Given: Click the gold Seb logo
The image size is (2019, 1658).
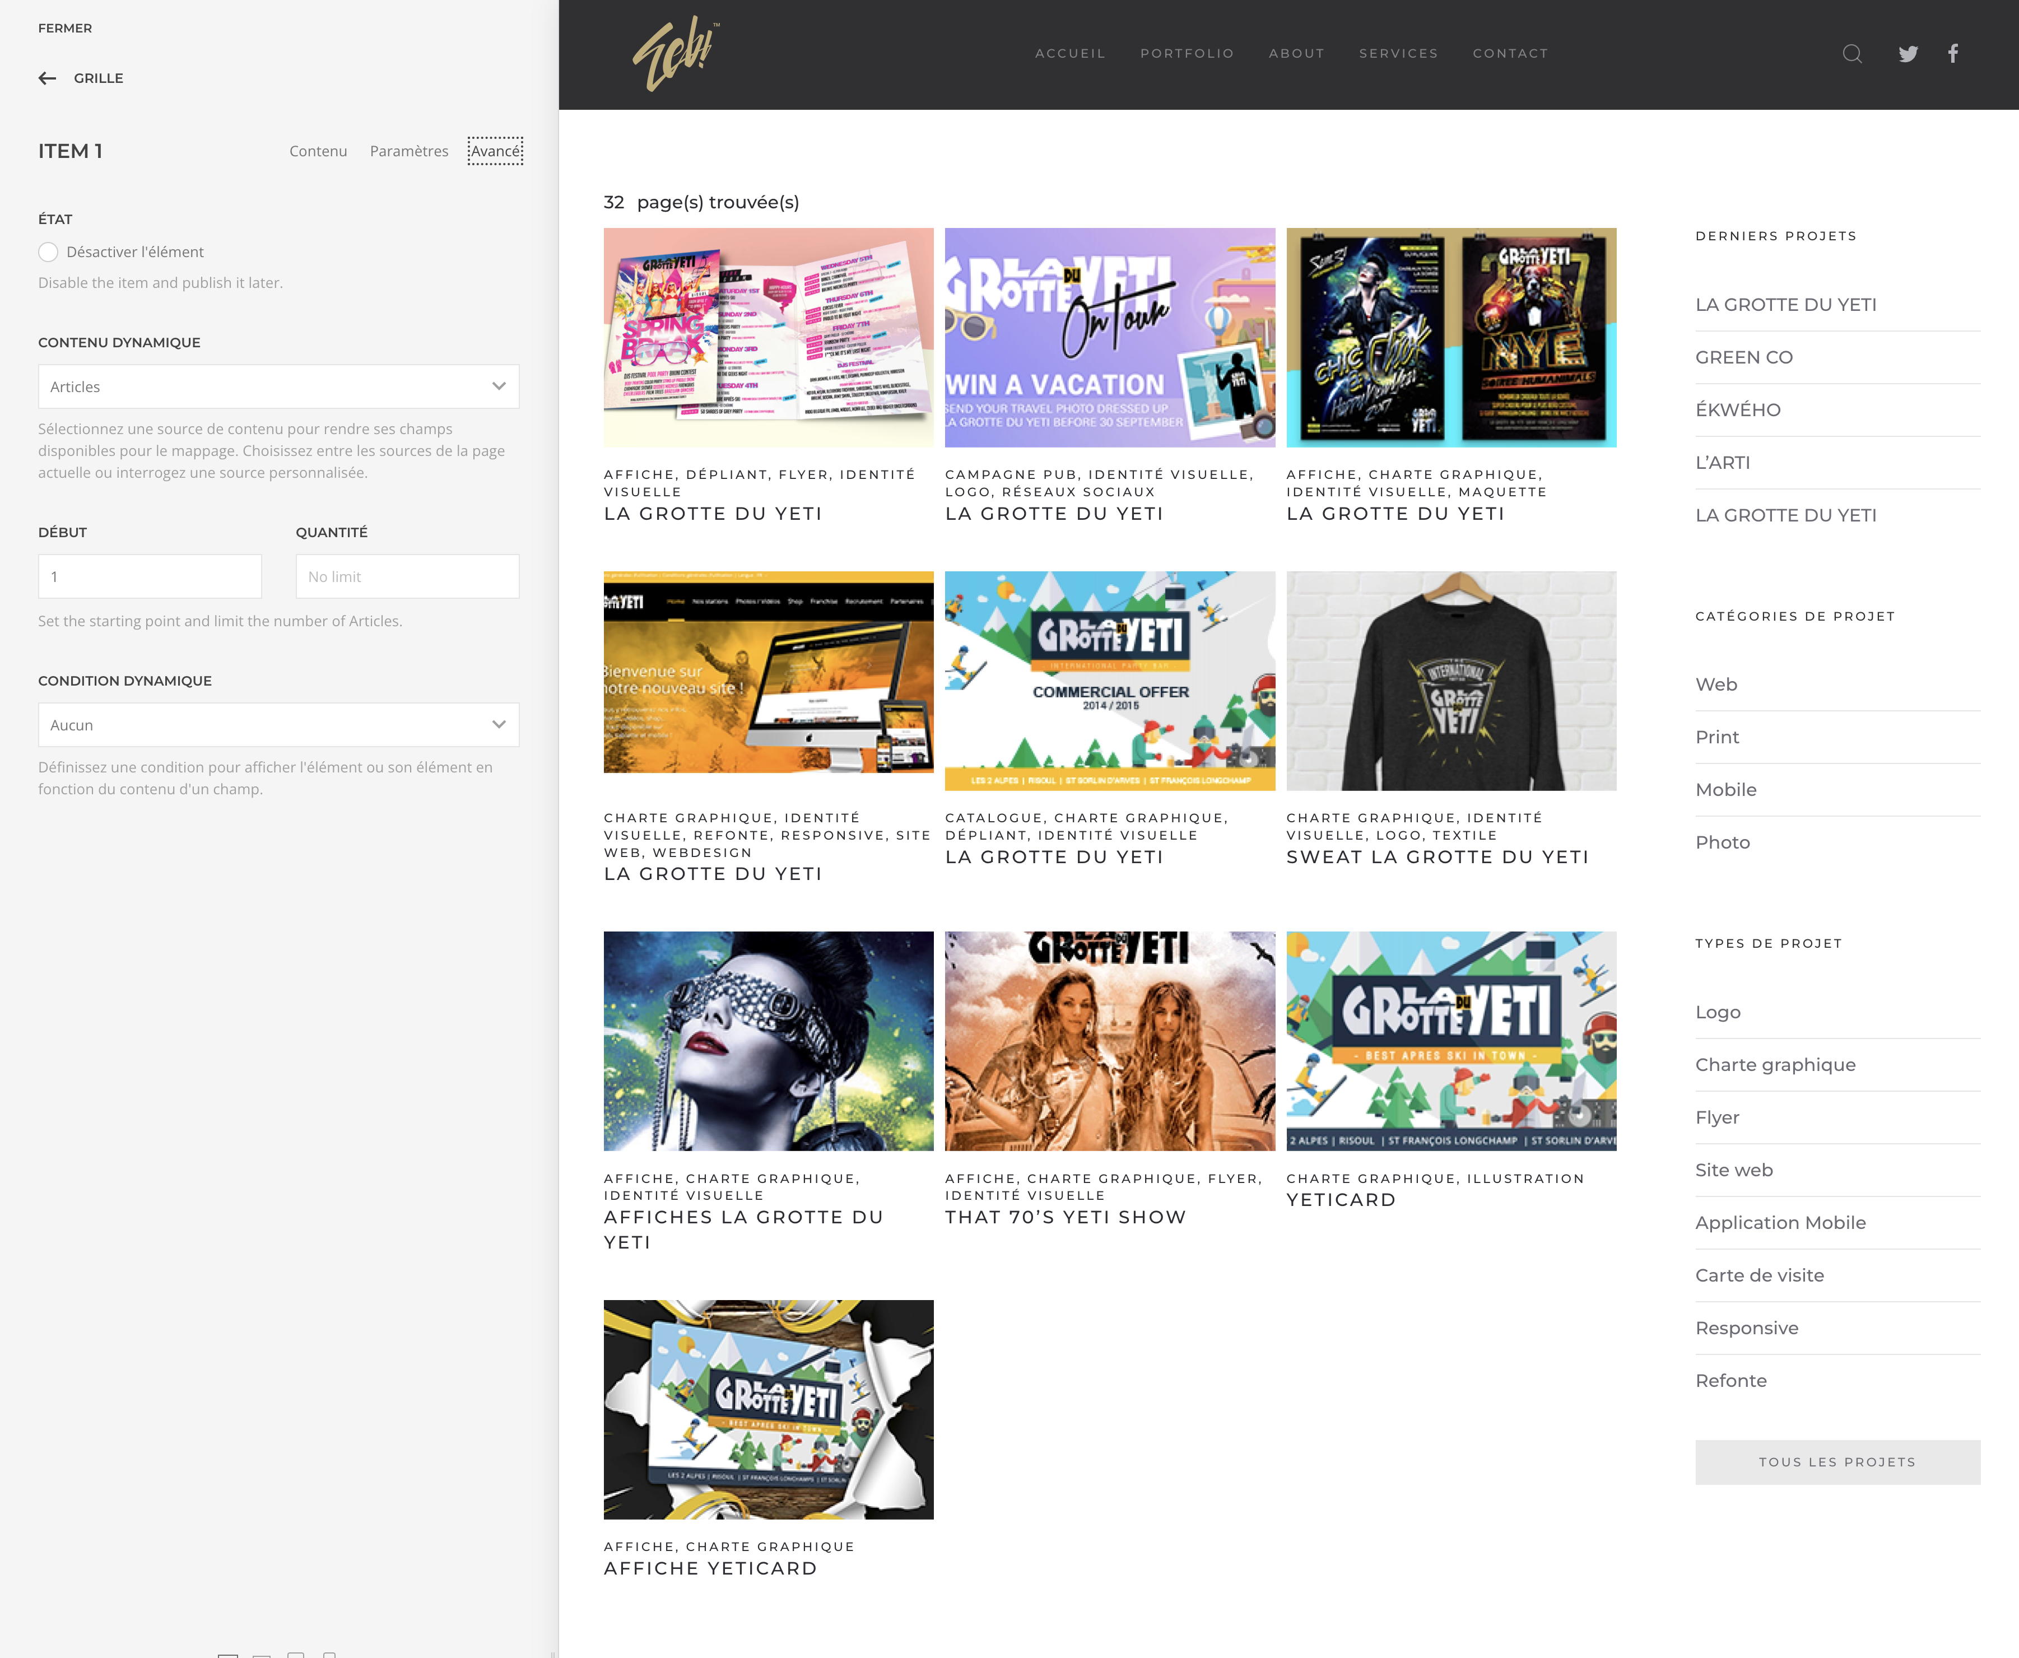Looking at the screenshot, I should point(675,54).
